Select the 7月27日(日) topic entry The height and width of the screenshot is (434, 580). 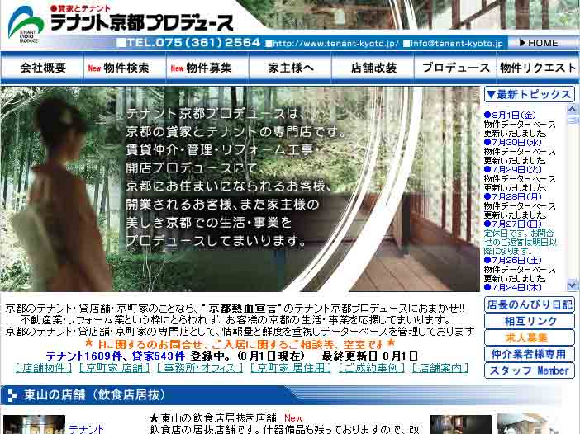point(513,224)
